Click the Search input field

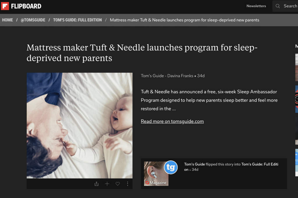point(290,6)
